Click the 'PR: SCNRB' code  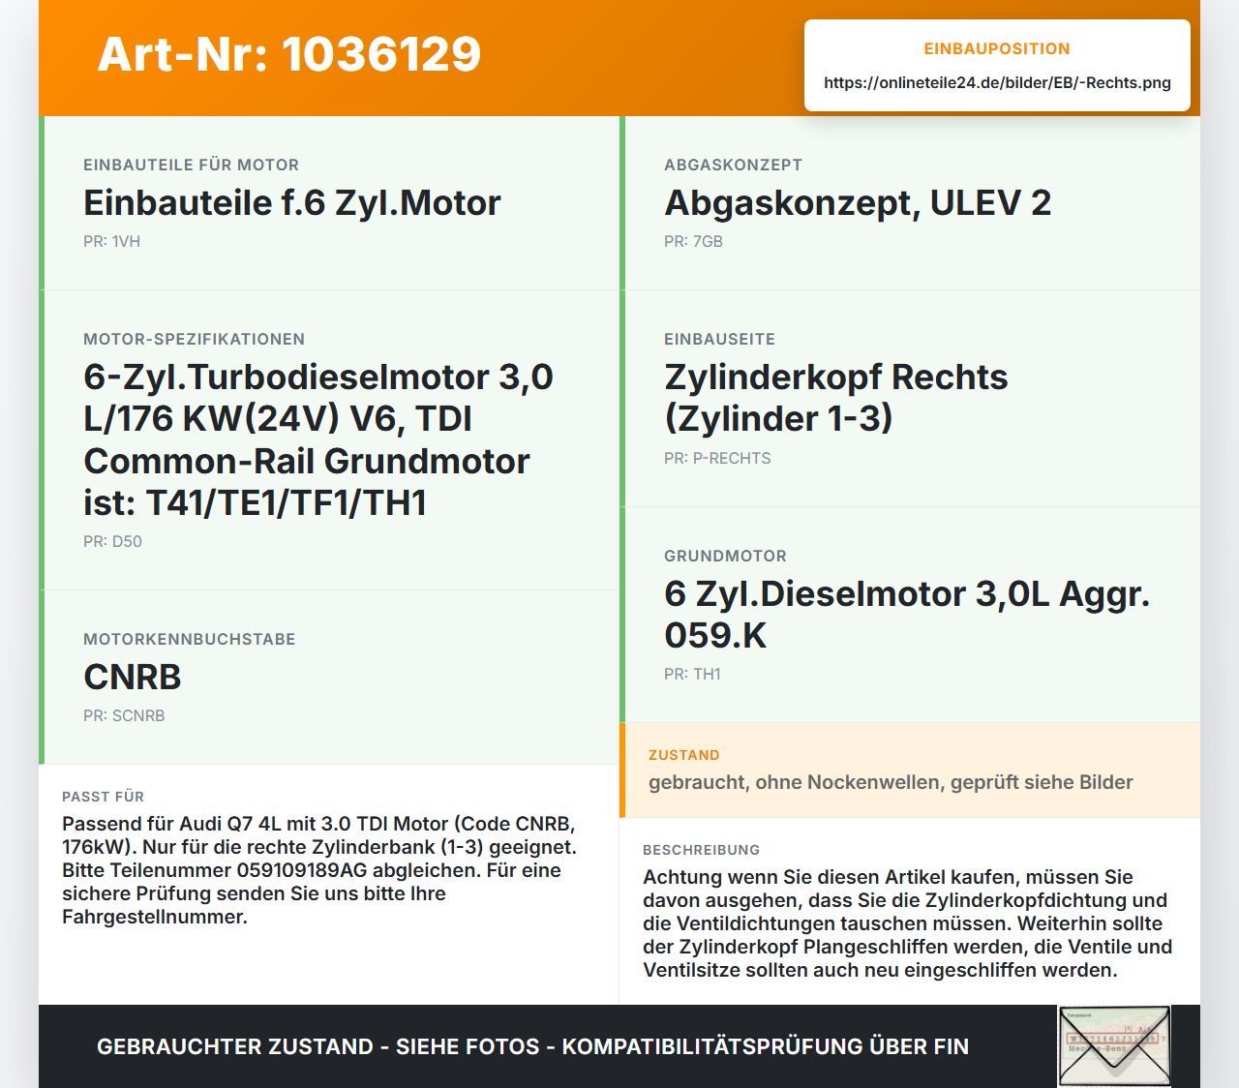coord(124,715)
